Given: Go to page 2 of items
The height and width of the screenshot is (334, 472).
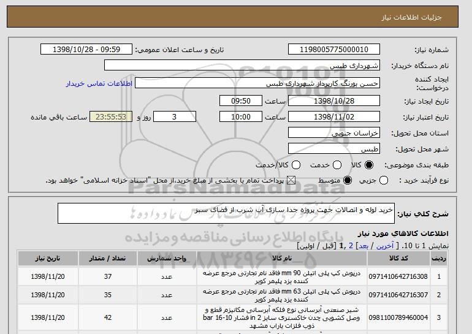Looking at the screenshot, I should click(351, 246).
